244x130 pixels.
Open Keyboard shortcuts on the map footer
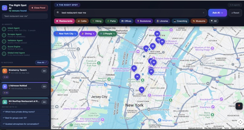tap(196, 128)
